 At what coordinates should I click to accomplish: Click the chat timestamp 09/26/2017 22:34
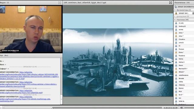[30, 67]
